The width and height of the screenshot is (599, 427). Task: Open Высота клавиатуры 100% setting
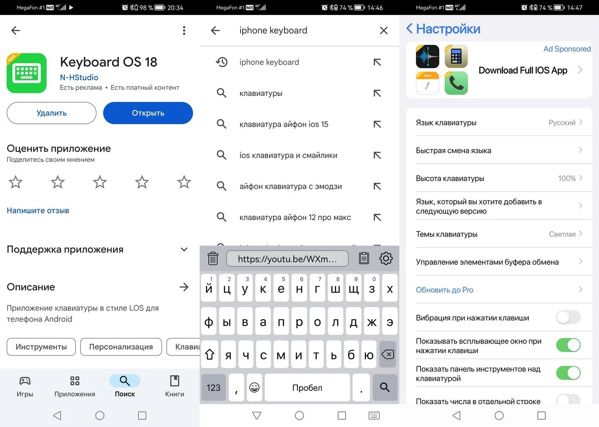click(499, 178)
